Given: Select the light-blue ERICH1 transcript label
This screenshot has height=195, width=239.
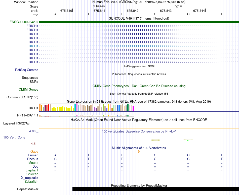Looking at the screenshot, I should pyautogui.click(x=32, y=46).
